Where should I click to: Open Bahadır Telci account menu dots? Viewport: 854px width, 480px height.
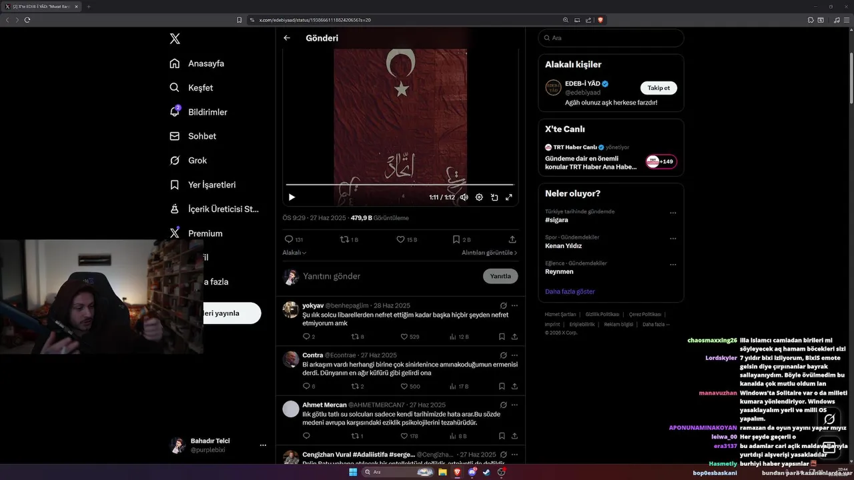(x=263, y=445)
